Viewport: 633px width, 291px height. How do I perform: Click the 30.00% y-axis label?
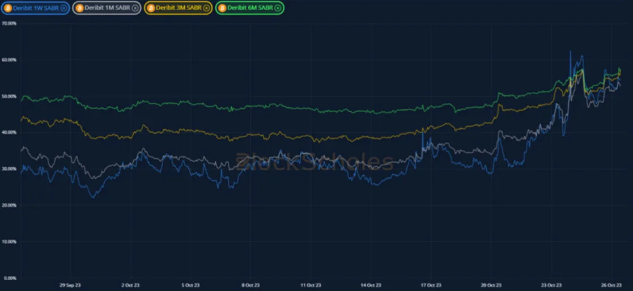(x=9, y=169)
